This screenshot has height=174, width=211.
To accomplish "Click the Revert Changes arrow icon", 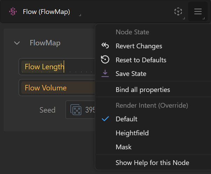I will point(105,46).
